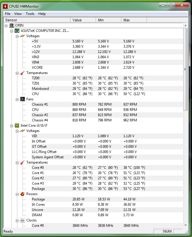Click the 44.19 W max power value
The width and height of the screenshot is (192, 237).
129,199
